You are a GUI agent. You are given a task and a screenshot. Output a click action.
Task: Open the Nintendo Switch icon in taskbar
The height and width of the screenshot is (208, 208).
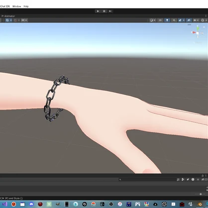[102, 204]
